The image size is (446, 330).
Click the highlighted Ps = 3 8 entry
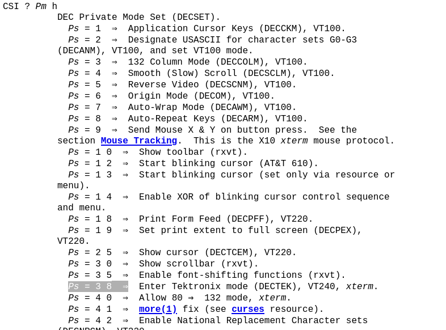tap(98, 287)
